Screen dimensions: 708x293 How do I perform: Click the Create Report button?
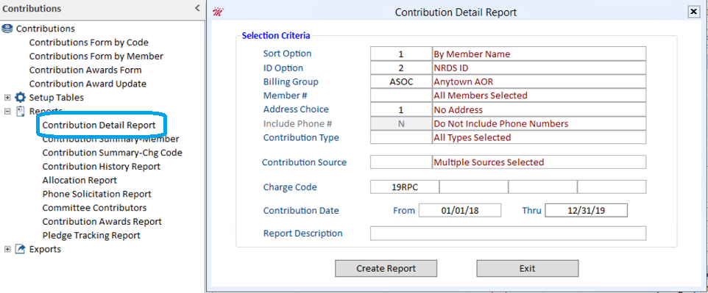[386, 268]
